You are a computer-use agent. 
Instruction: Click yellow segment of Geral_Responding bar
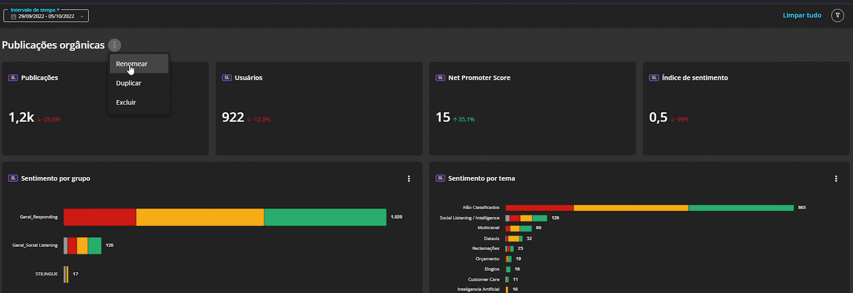pos(200,217)
